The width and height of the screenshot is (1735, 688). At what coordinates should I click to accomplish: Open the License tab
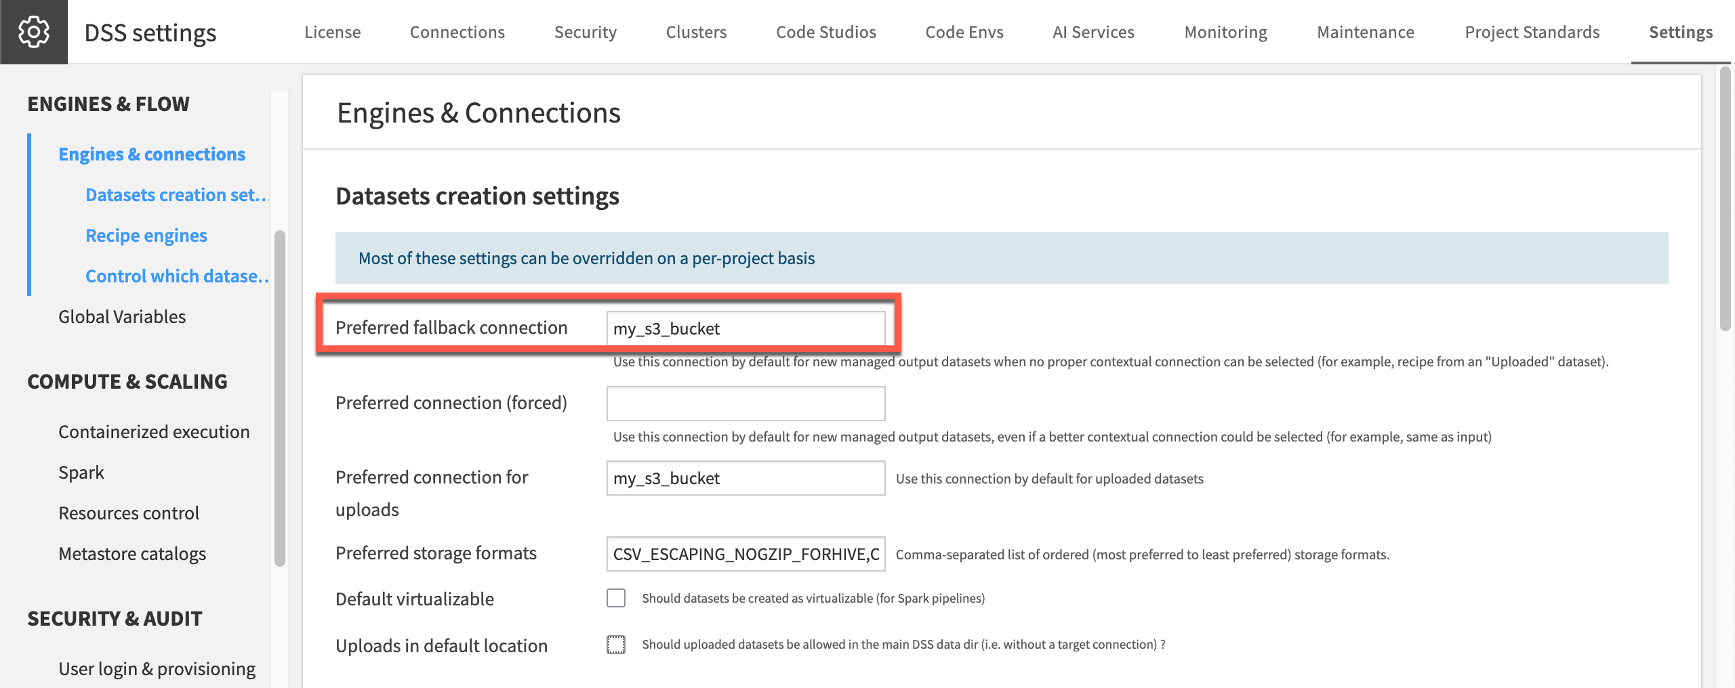[x=332, y=32]
